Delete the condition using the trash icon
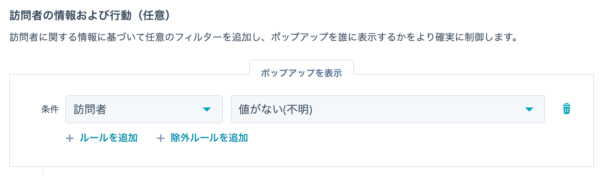Image resolution: width=603 pixels, height=176 pixels. [566, 109]
